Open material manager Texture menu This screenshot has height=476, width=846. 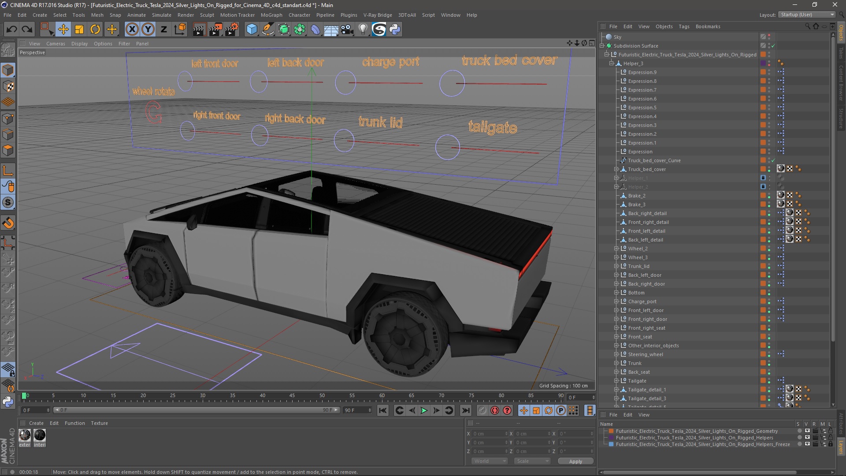click(x=99, y=423)
